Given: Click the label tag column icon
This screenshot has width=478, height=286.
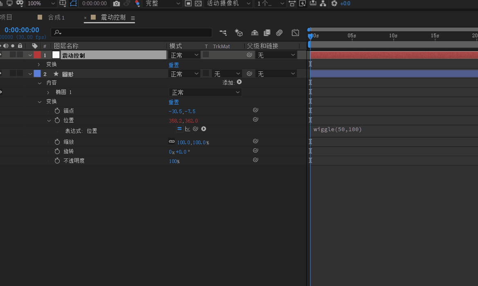Looking at the screenshot, I should tap(35, 46).
